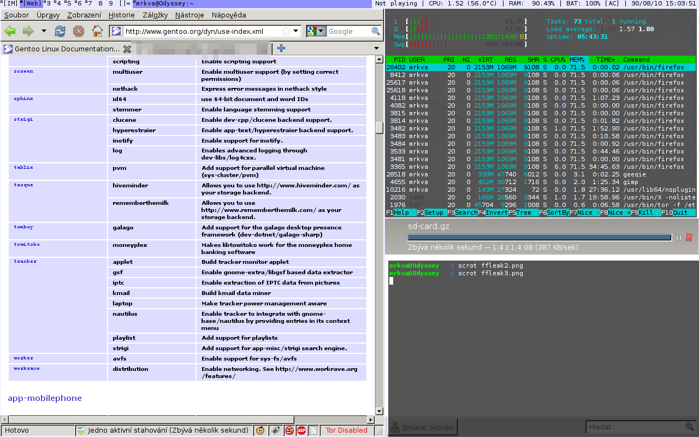Go to the home page

[97, 31]
